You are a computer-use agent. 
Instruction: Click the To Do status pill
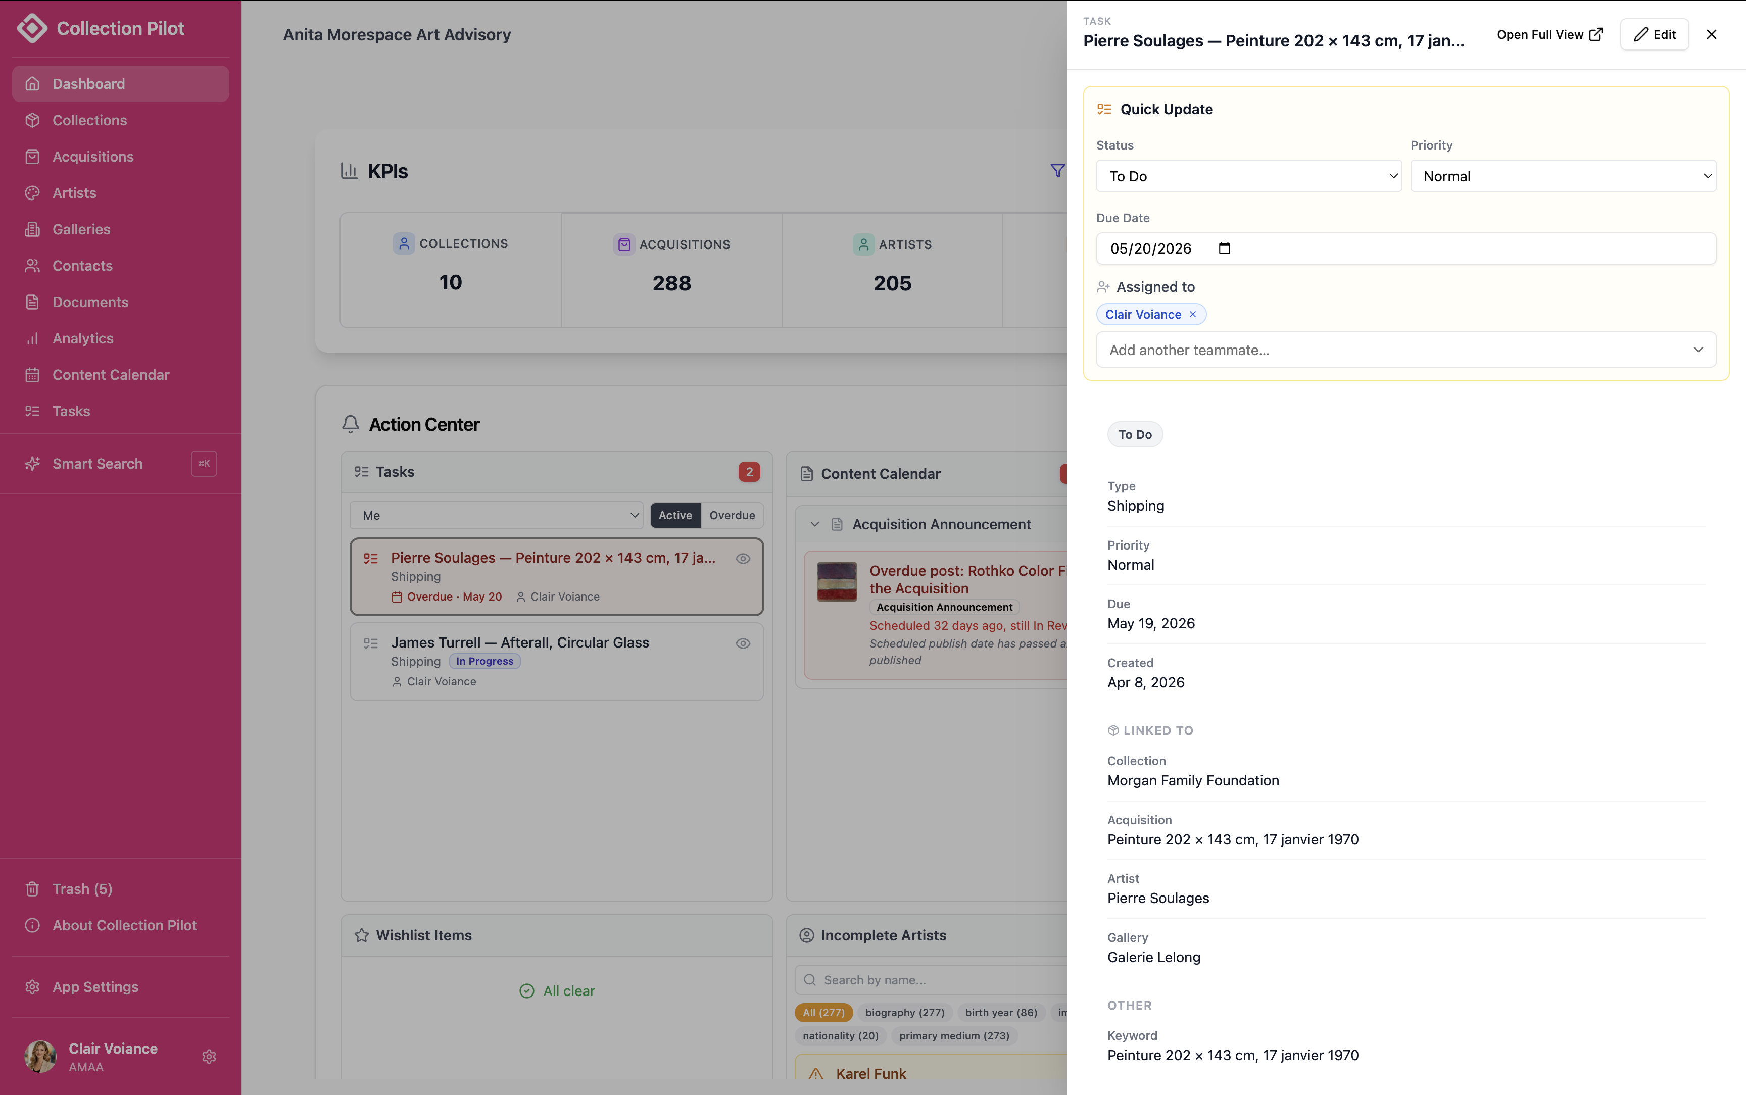pos(1135,434)
